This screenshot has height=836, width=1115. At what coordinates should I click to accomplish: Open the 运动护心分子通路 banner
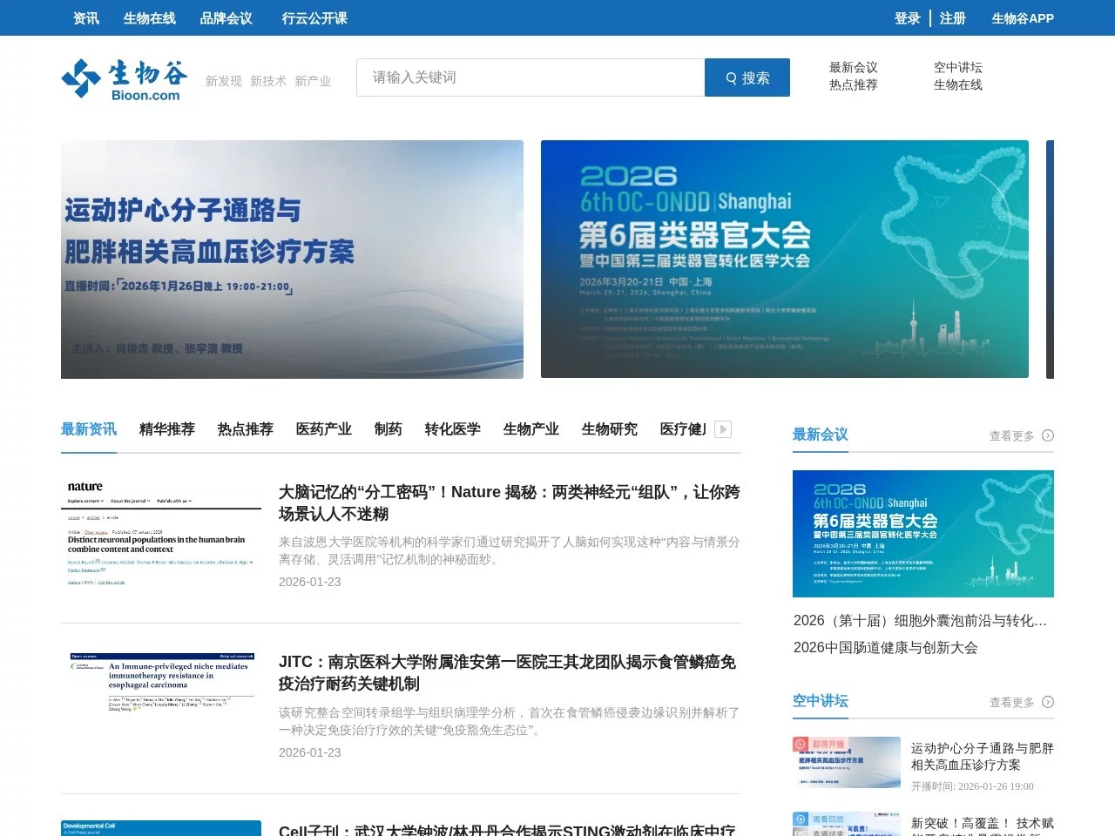[292, 260]
